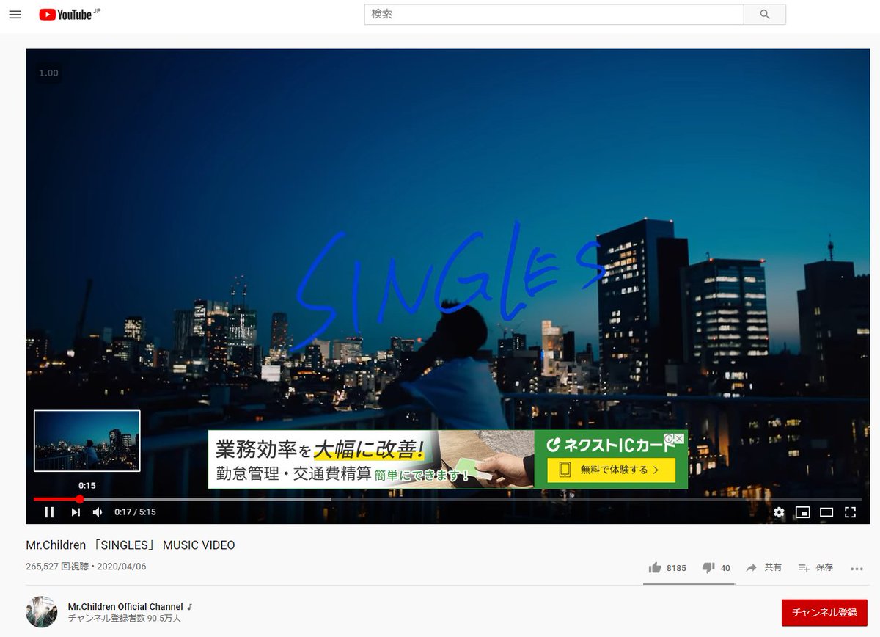Viewport: 880px width, 637px height.
Task: Click the like count 8185
Action: click(x=676, y=568)
